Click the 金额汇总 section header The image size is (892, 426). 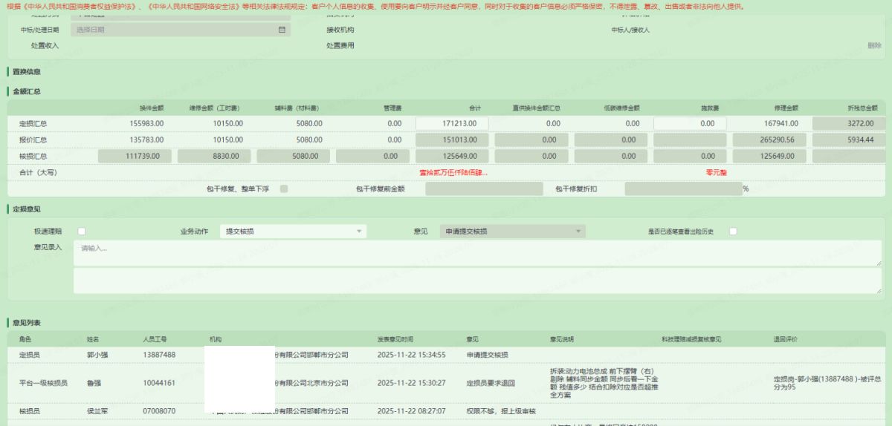27,91
